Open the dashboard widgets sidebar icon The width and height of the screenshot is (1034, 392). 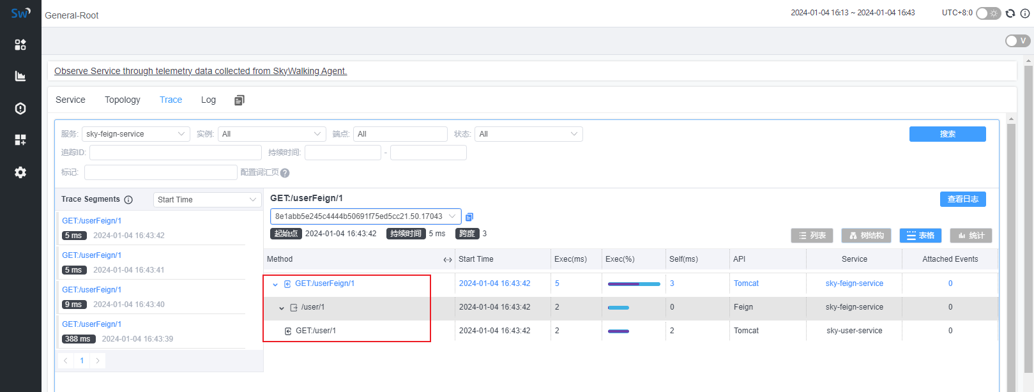[20, 140]
